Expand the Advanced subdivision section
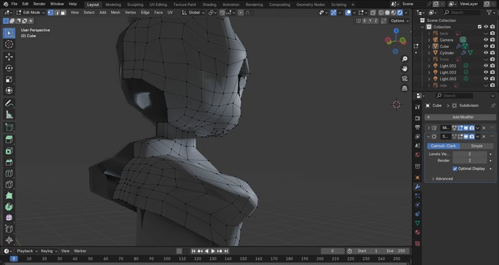This screenshot has height=265, width=499. pyautogui.click(x=444, y=179)
